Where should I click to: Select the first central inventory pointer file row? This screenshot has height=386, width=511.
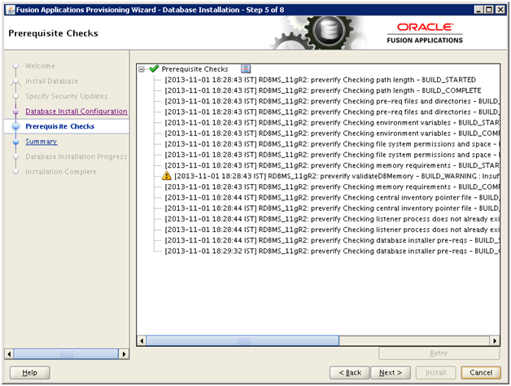pos(332,198)
